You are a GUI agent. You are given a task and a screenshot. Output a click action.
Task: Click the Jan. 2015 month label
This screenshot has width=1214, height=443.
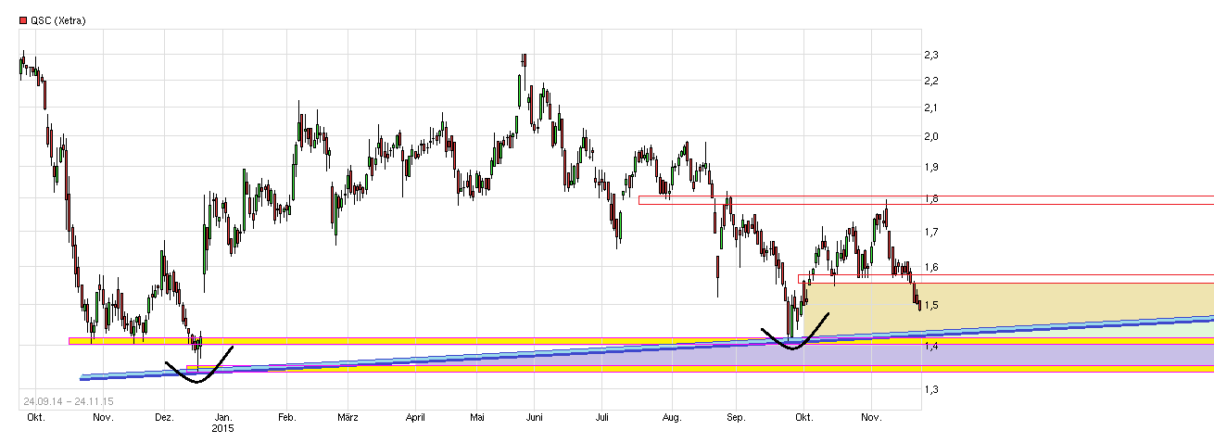pyautogui.click(x=222, y=423)
